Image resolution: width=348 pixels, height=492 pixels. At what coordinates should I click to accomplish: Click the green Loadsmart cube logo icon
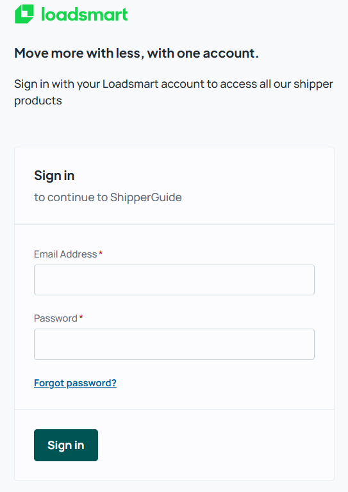pos(24,14)
